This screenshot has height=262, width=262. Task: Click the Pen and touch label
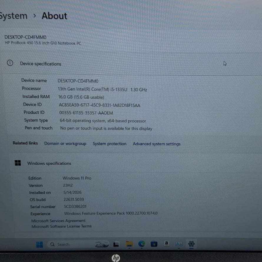[39, 128]
